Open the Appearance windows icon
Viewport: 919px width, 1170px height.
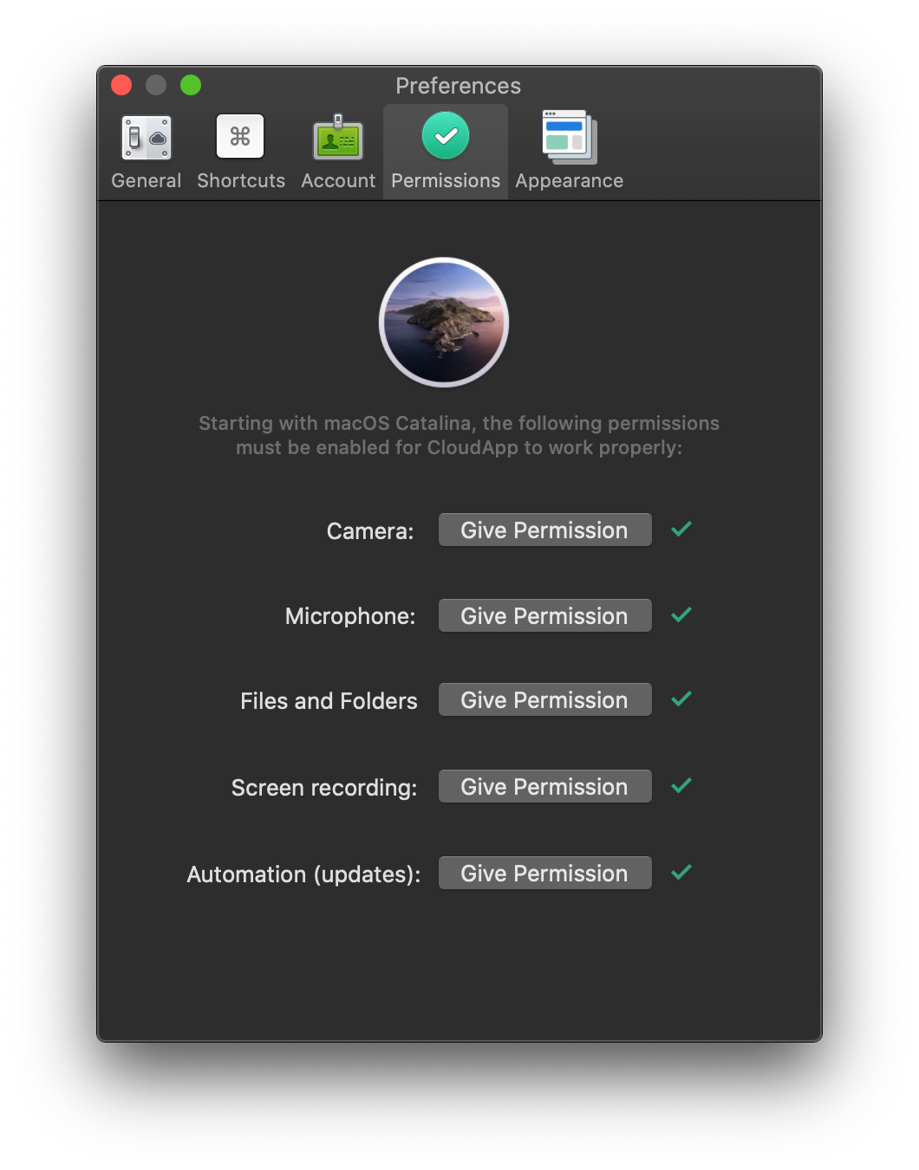click(570, 137)
